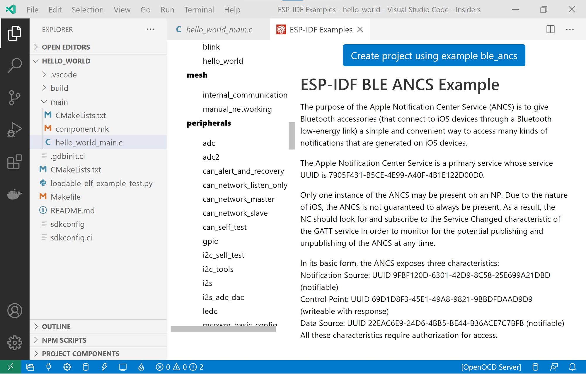Click the remote window indicator in status bar
Viewport: 586px width, 374px height.
pos(10,367)
